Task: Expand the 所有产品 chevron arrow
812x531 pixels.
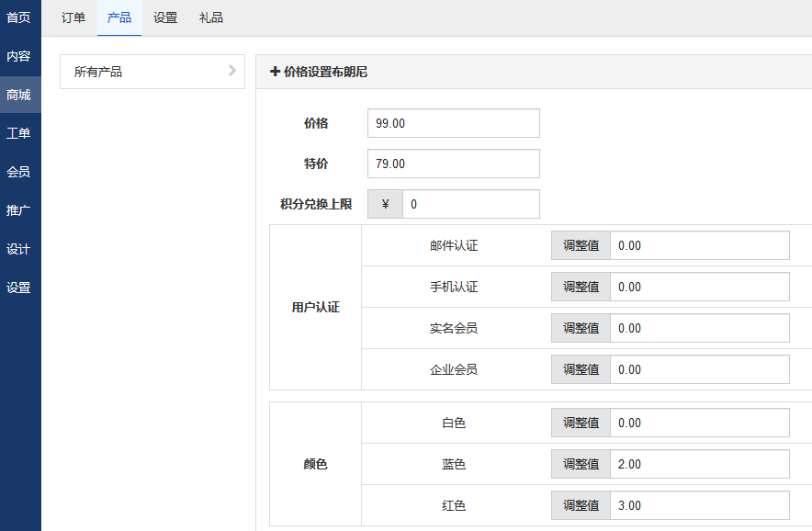Action: 232,71
